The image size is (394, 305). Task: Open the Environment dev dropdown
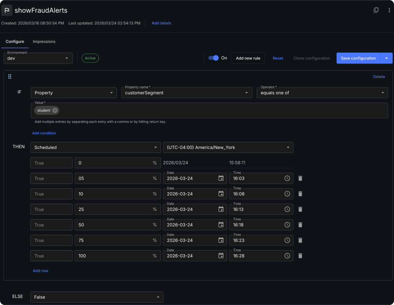tap(38, 58)
